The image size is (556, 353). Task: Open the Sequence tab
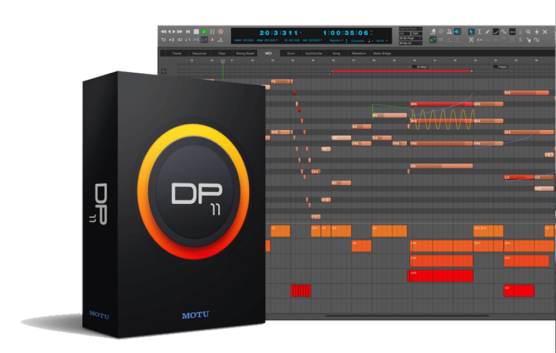[x=199, y=54]
